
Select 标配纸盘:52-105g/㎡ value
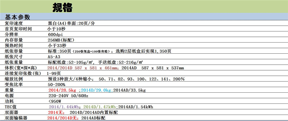pyautogui.click(x=71, y=62)
